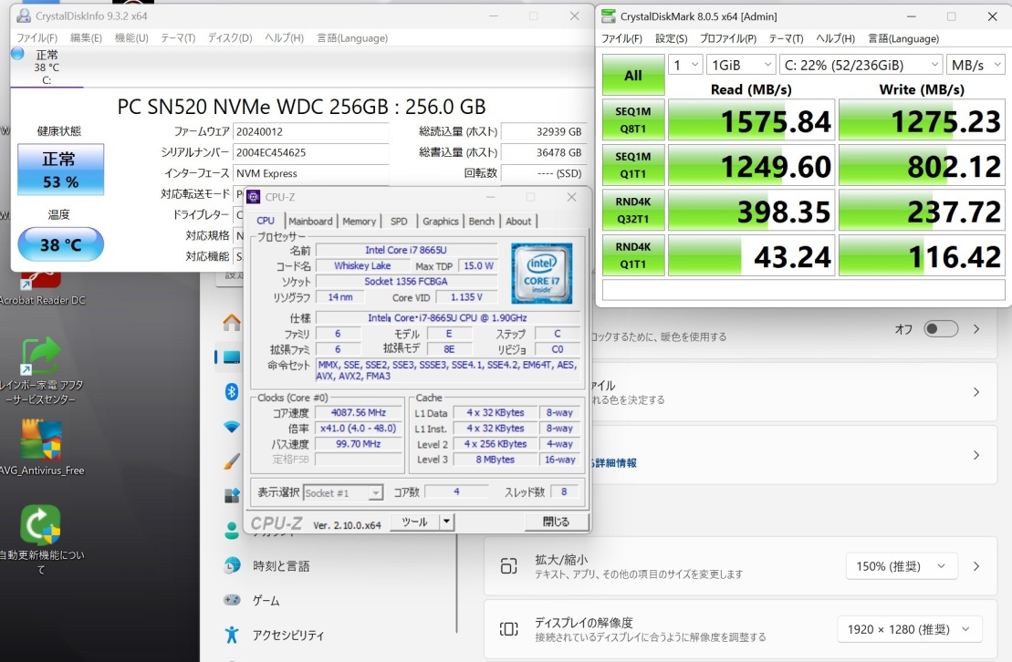Viewport: 1012px width, 662px height.
Task: Open ファイル(F) menu in CrystalDiskInfo
Action: point(37,38)
